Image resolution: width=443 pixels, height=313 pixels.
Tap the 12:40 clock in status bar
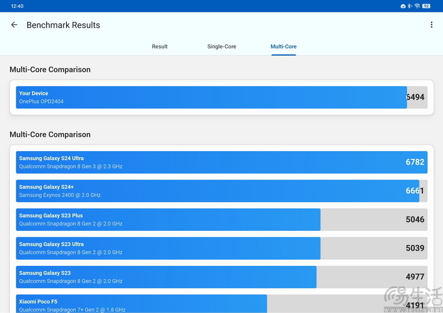17,6
